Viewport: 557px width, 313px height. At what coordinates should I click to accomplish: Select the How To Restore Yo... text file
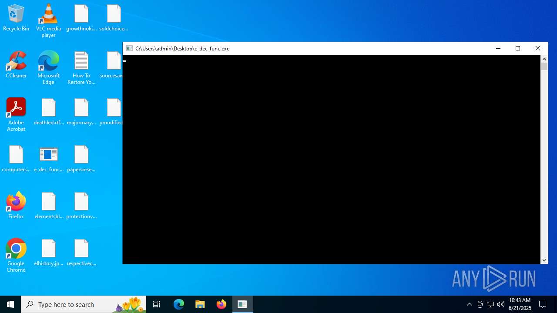tap(81, 68)
